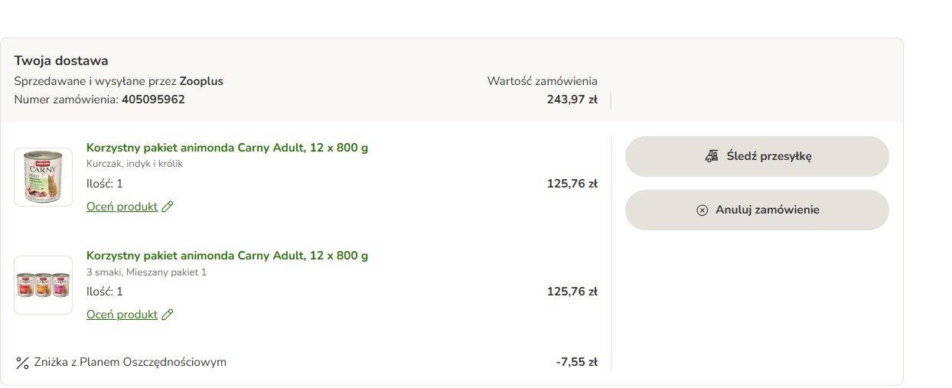
Task: Rate the chicken, turkey and rabbit product via Oceń produkt
Action: coord(122,207)
